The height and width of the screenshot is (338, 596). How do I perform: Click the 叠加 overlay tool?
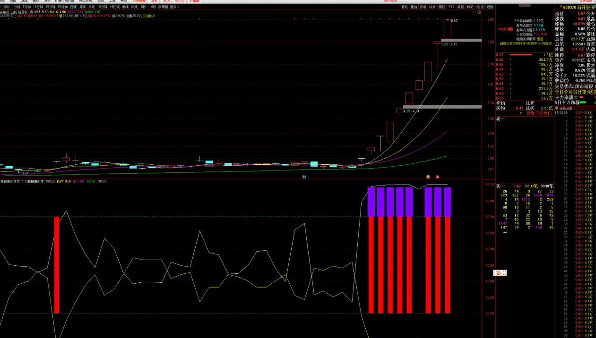tap(414, 7)
